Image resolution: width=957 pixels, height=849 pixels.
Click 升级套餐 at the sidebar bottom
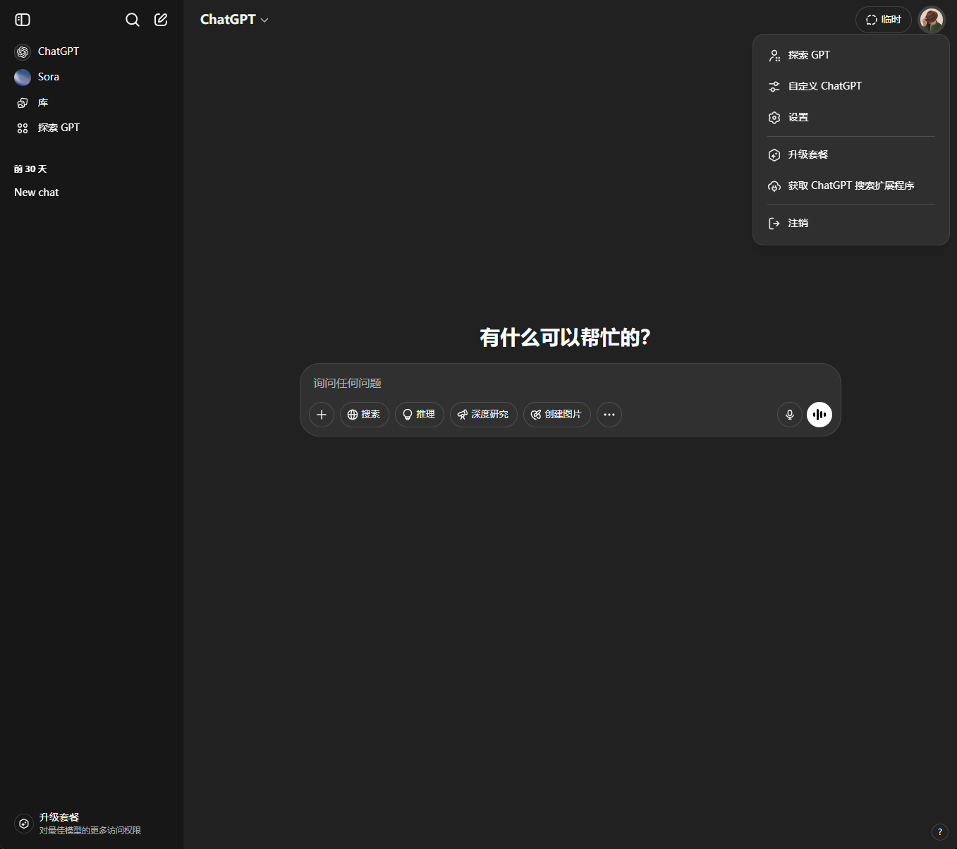point(92,824)
